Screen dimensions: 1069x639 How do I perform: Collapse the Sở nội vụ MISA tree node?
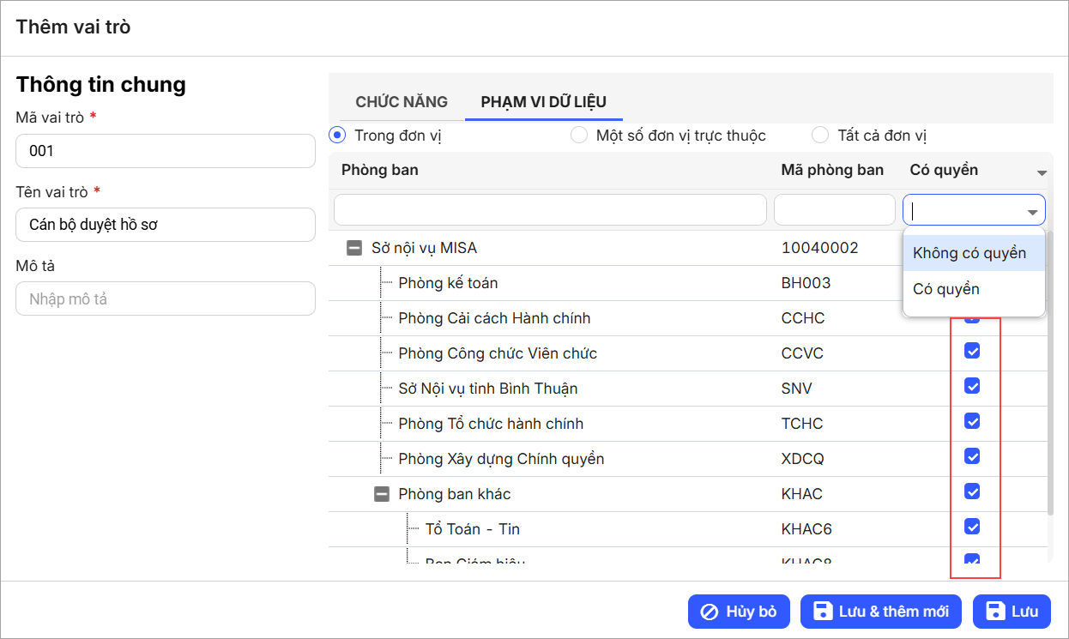[353, 249]
